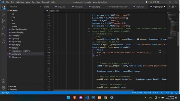Open Explorer more actions ellipsis
Image resolution: width=180 pixels, height=101 pixels.
tap(40, 7)
